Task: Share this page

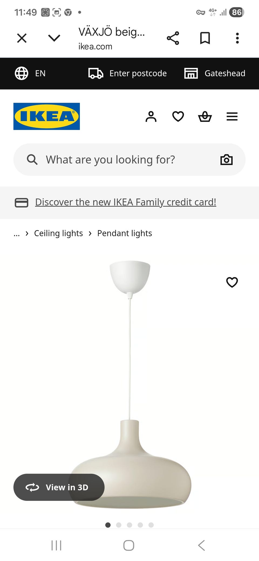Action: click(173, 38)
